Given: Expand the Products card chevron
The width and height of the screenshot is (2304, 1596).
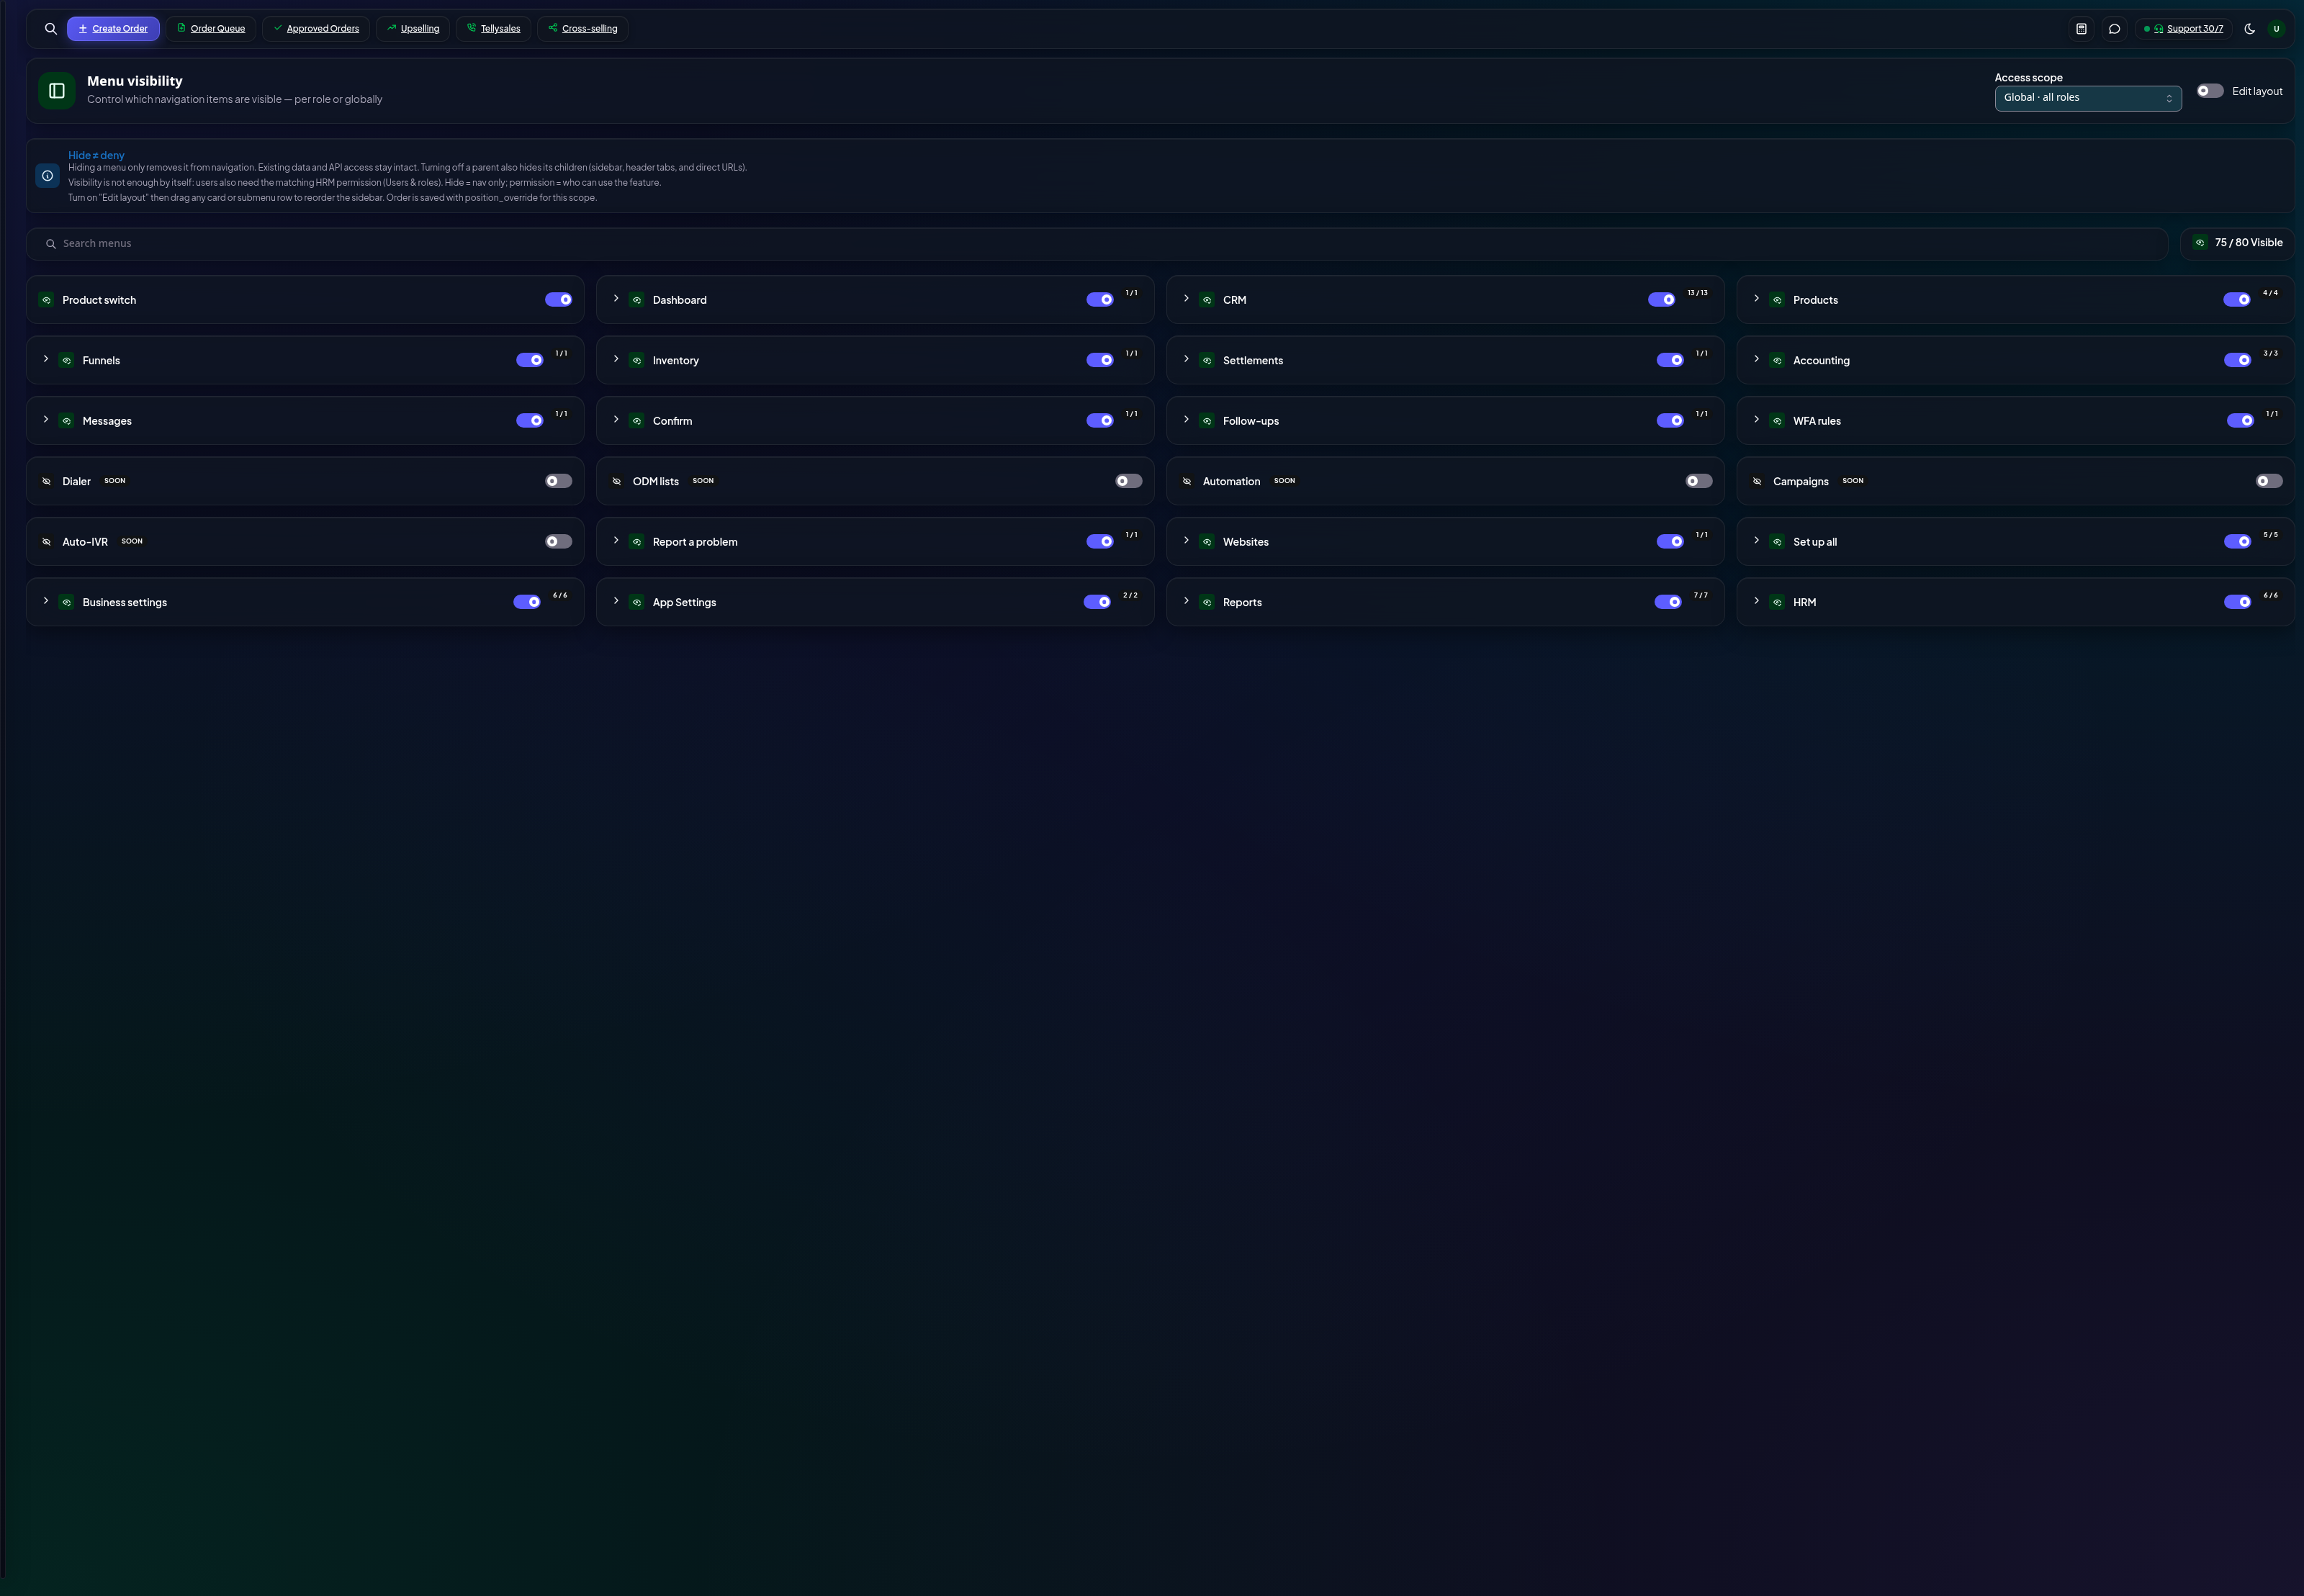Looking at the screenshot, I should click(1756, 298).
